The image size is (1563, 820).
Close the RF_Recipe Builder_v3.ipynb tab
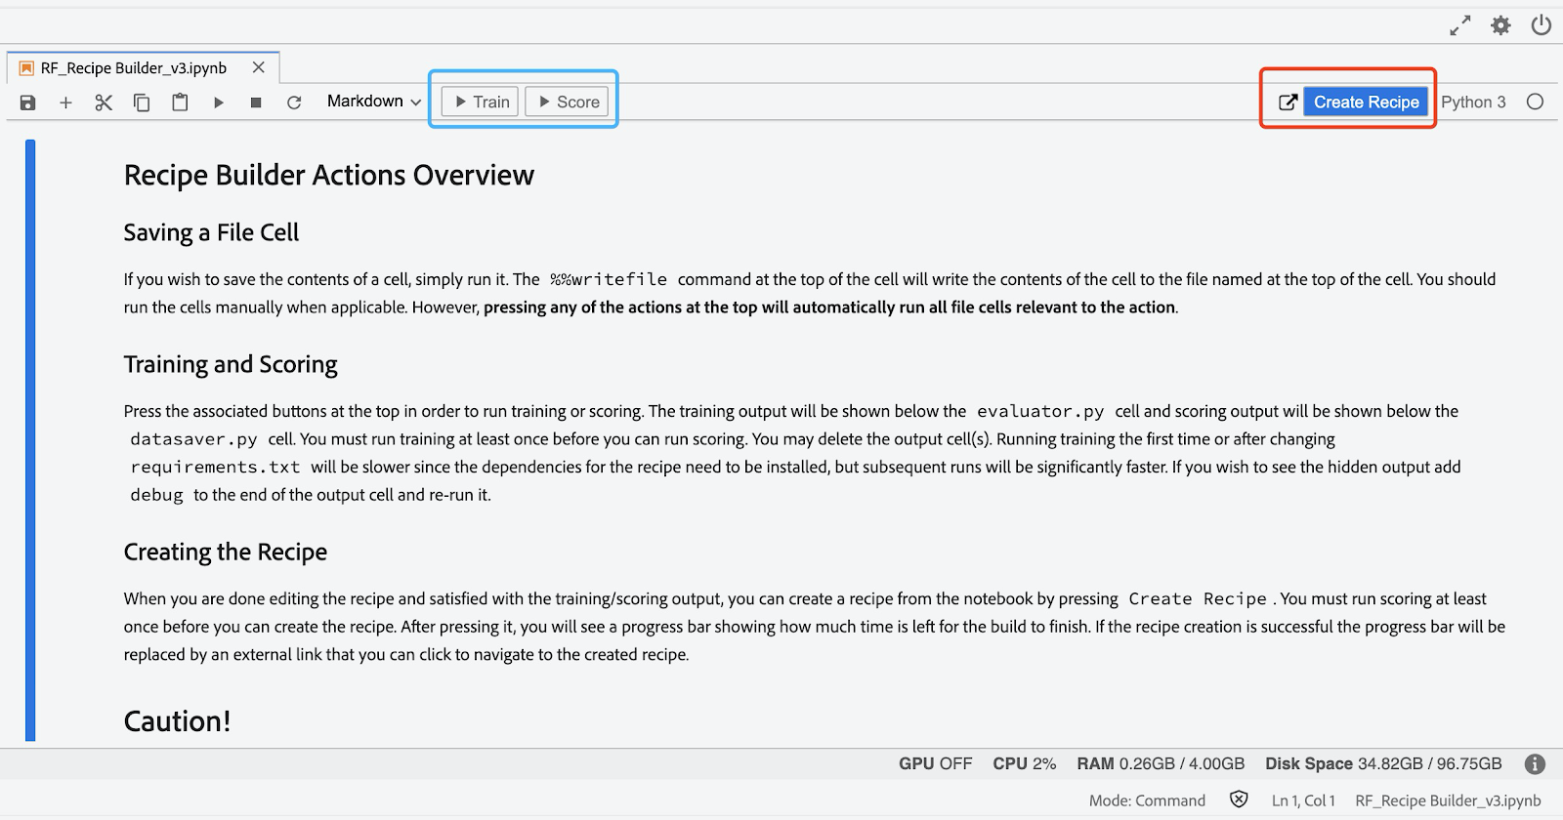[258, 67]
